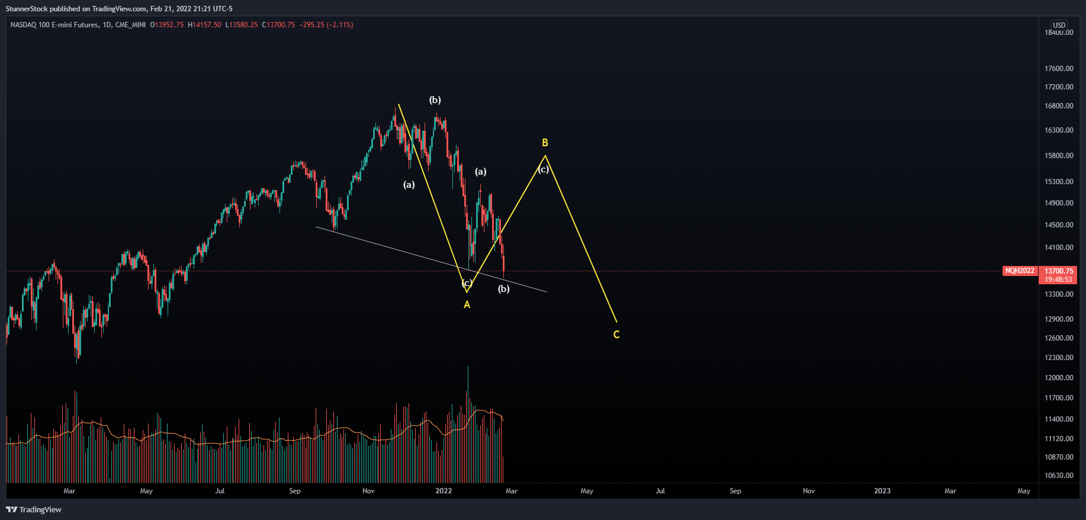
Task: Click the 12300.00 price axis label
Action: click(x=1059, y=358)
